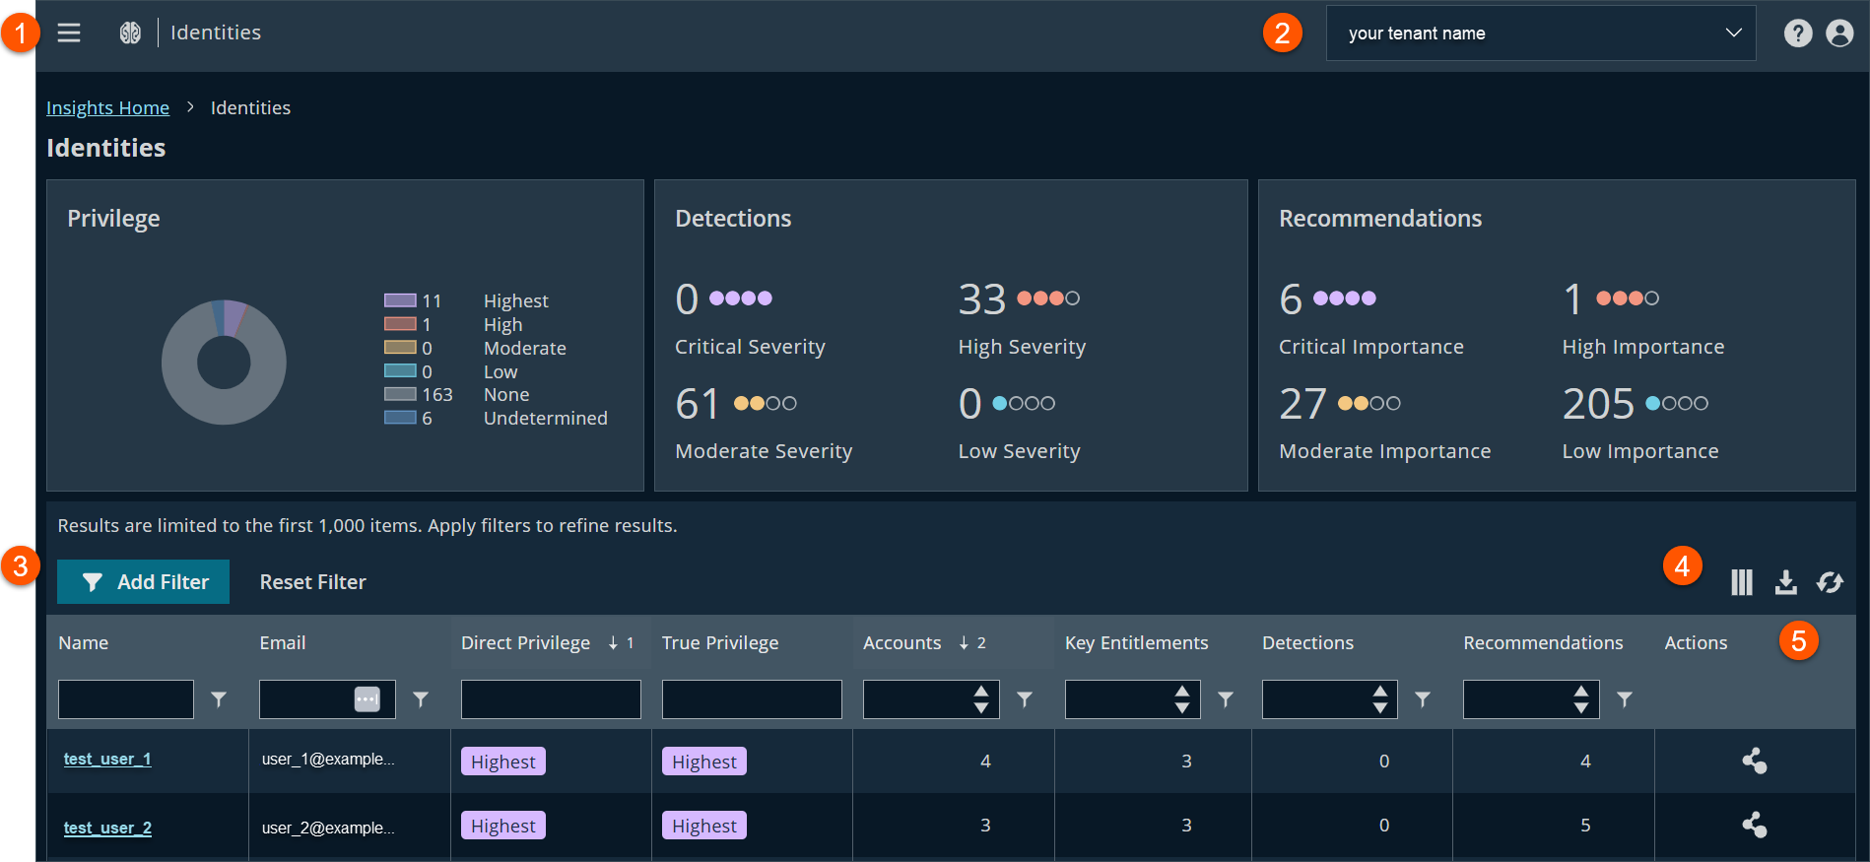The image size is (1870, 862).
Task: Click Highest legend color swatch
Action: [x=400, y=300]
